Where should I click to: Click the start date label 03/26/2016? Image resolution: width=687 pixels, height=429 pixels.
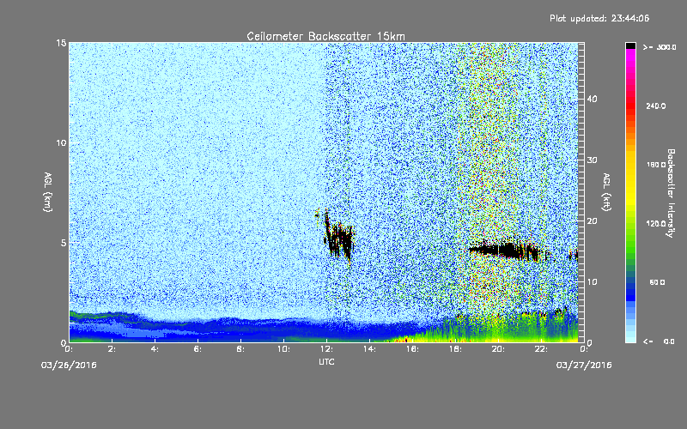(x=69, y=366)
